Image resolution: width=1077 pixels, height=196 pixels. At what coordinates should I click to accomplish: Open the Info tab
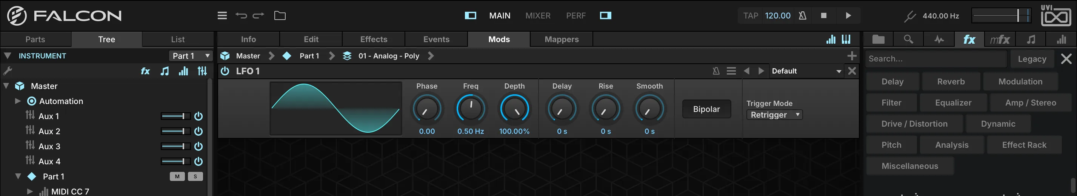point(248,39)
